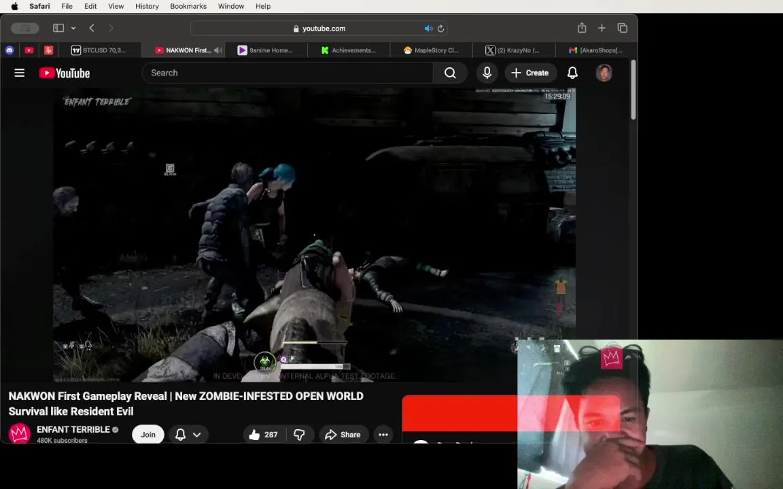The height and width of the screenshot is (489, 783).
Task: Toggle the Safari sidebar
Action: click(x=58, y=28)
